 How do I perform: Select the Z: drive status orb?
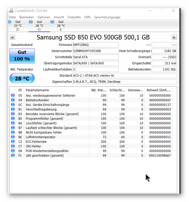[9, 22]
